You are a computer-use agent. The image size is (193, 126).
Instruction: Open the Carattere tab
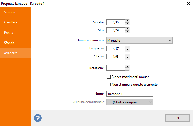pyautogui.click(x=11, y=22)
